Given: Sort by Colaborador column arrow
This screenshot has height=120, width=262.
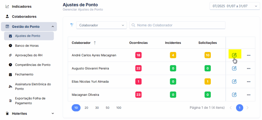Looking at the screenshot, I should pos(95,43).
